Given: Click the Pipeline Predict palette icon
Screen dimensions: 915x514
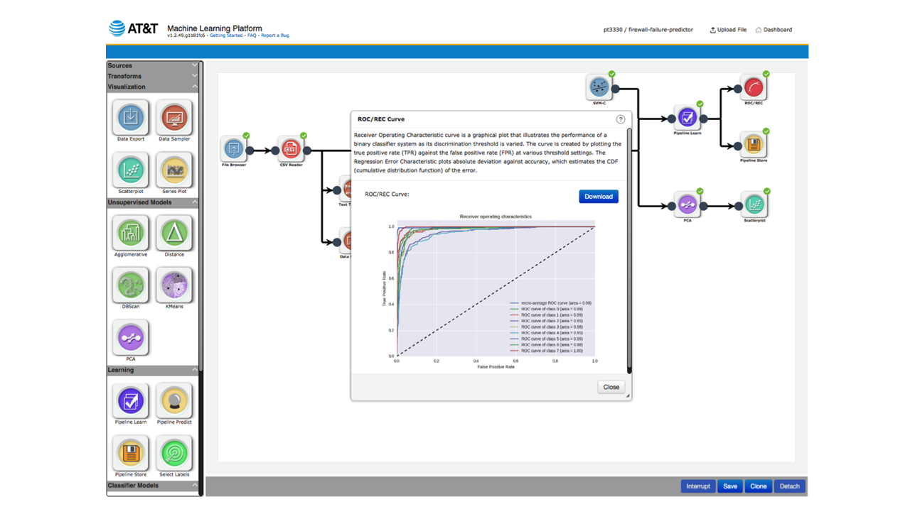Looking at the screenshot, I should tap(174, 401).
